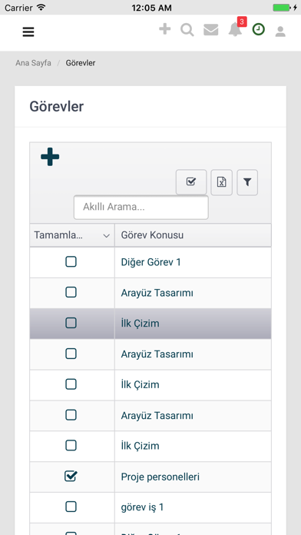The height and width of the screenshot is (535, 301).
Task: Click the check-mark toolbar button
Action: point(191,182)
